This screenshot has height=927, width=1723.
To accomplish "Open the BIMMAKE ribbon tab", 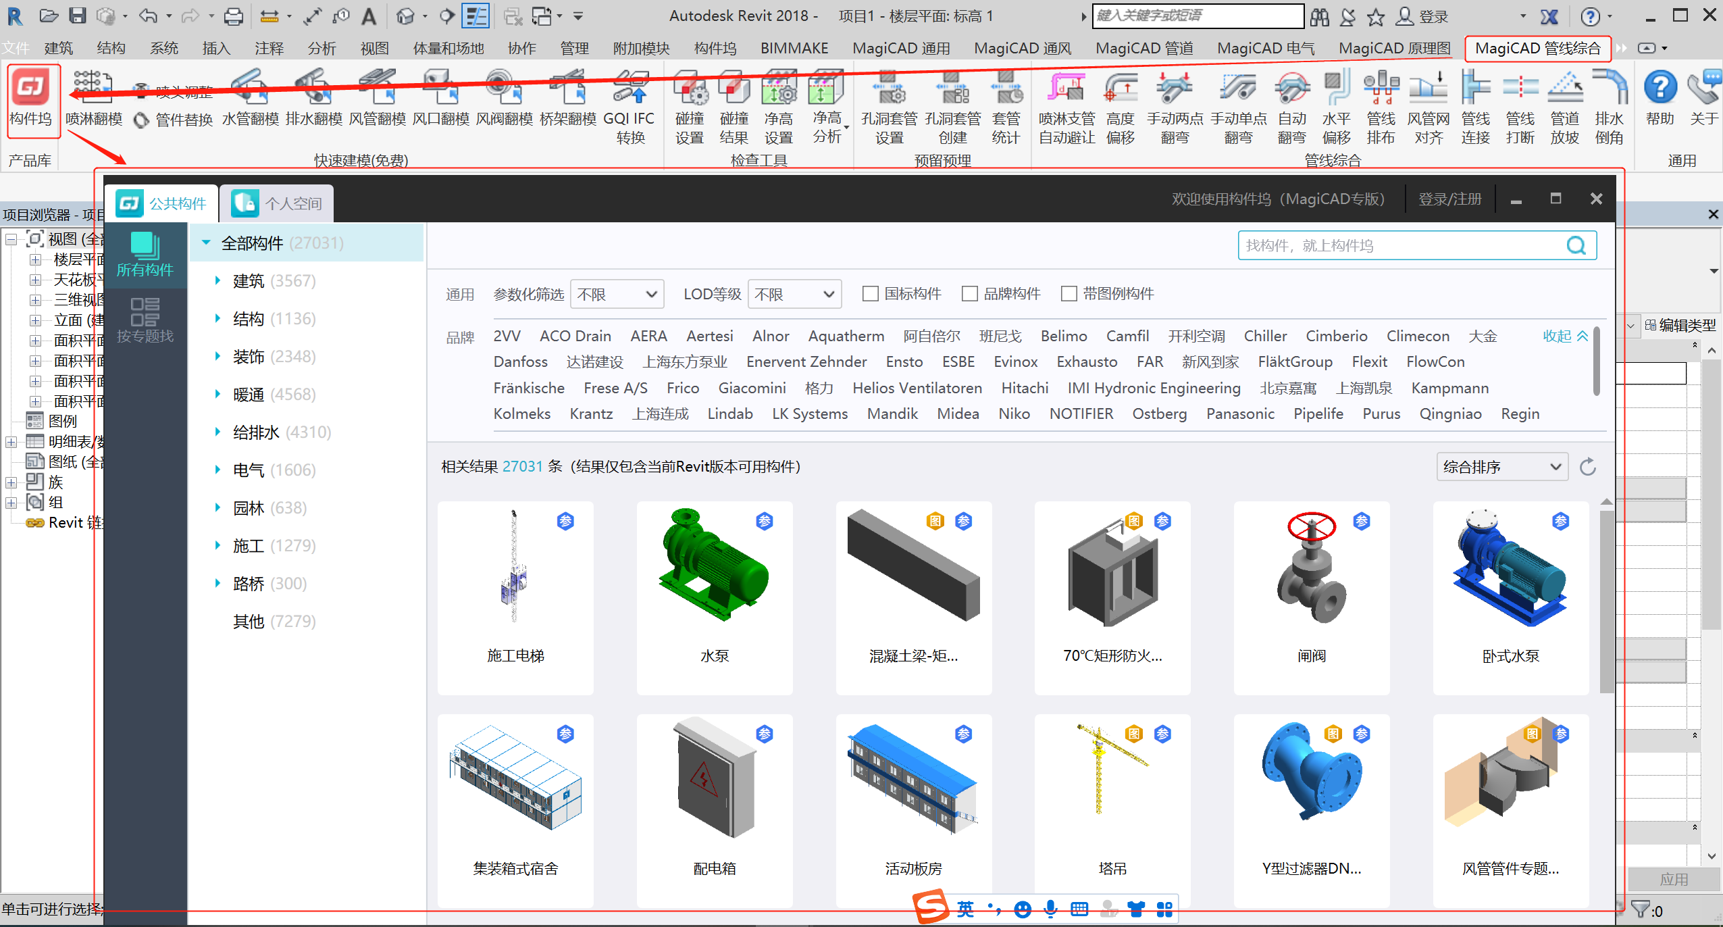I will pyautogui.click(x=794, y=48).
